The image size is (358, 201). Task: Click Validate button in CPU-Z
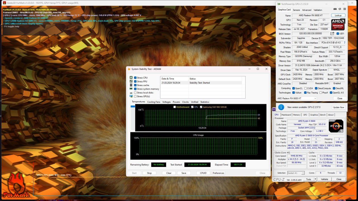point(324,179)
